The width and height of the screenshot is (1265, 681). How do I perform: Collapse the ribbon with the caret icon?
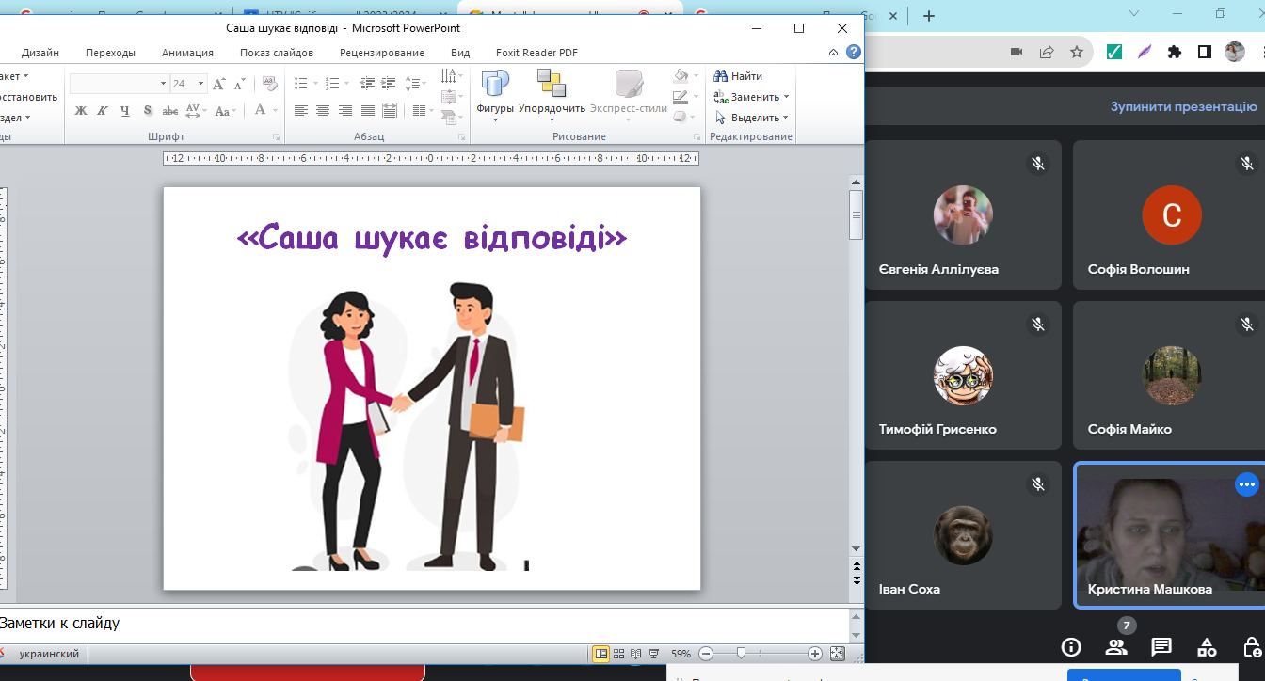[x=833, y=53]
